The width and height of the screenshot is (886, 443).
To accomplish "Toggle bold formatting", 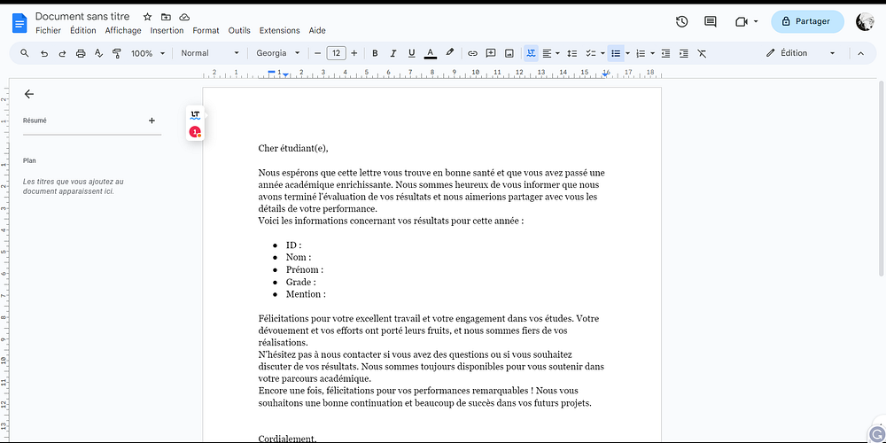I will coord(375,54).
